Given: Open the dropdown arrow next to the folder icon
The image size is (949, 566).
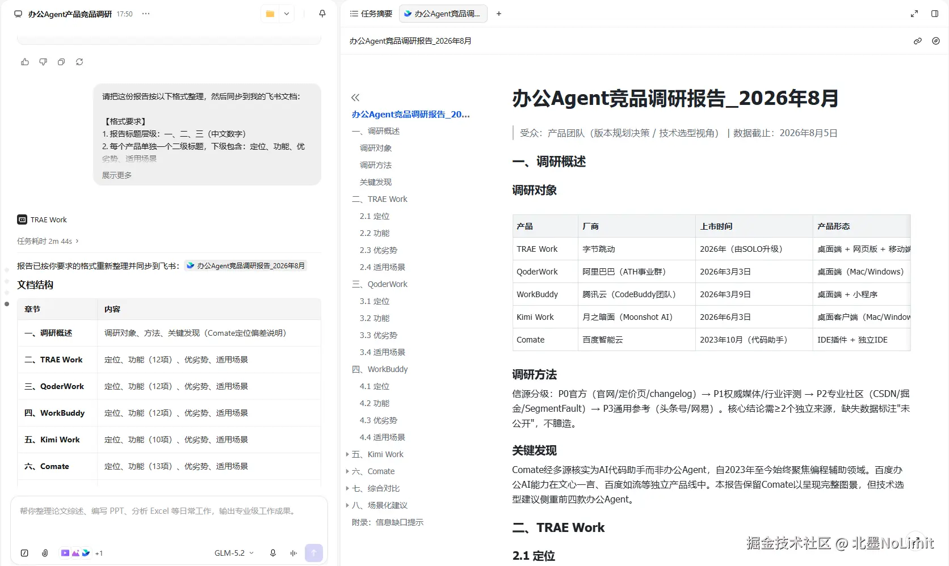Looking at the screenshot, I should 287,14.
